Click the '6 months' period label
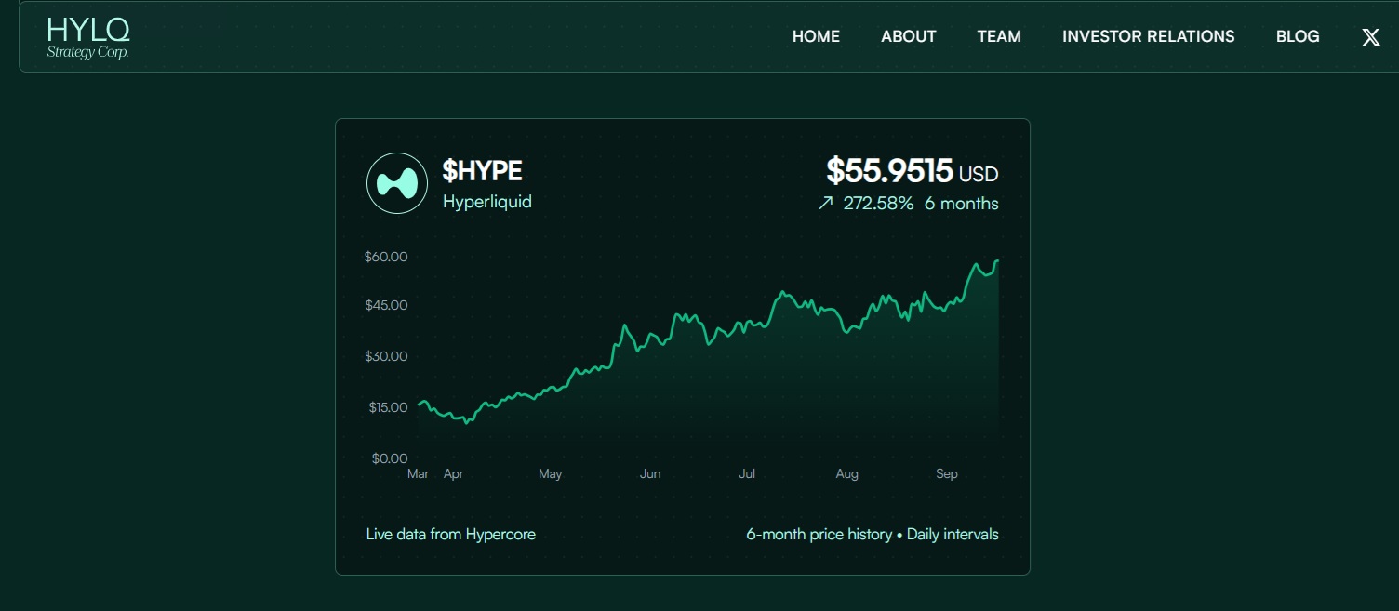The image size is (1399, 611). coord(962,204)
